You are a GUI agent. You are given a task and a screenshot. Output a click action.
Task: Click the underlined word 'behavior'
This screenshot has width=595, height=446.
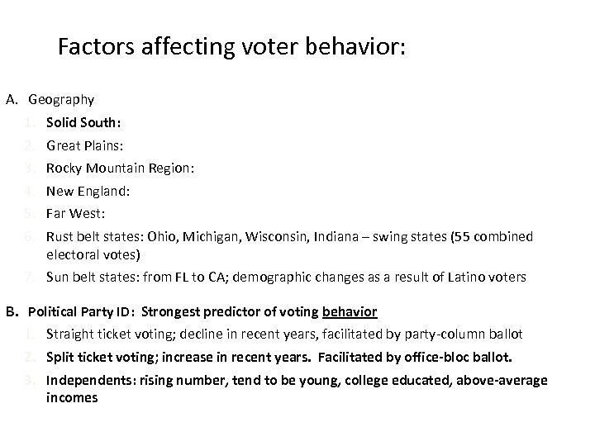click(x=349, y=312)
